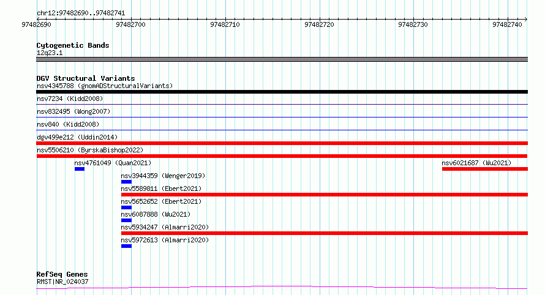Viewport: 545px width, 295px height.
Task: Select the red nsv5506210 variant bar
Action: (x=282, y=156)
